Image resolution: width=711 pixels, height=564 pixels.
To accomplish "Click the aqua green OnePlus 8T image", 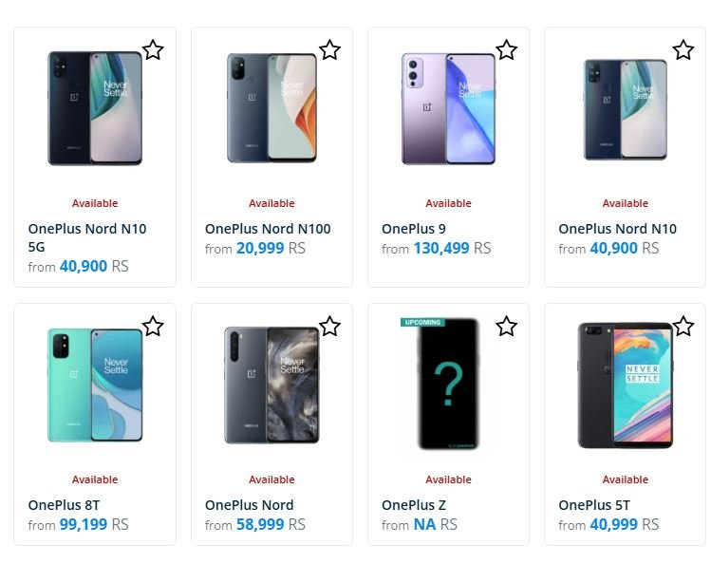I will pyautogui.click(x=95, y=385).
